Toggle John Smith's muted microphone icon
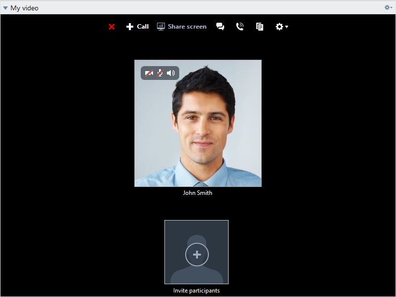This screenshot has height=297, width=396. coord(159,73)
